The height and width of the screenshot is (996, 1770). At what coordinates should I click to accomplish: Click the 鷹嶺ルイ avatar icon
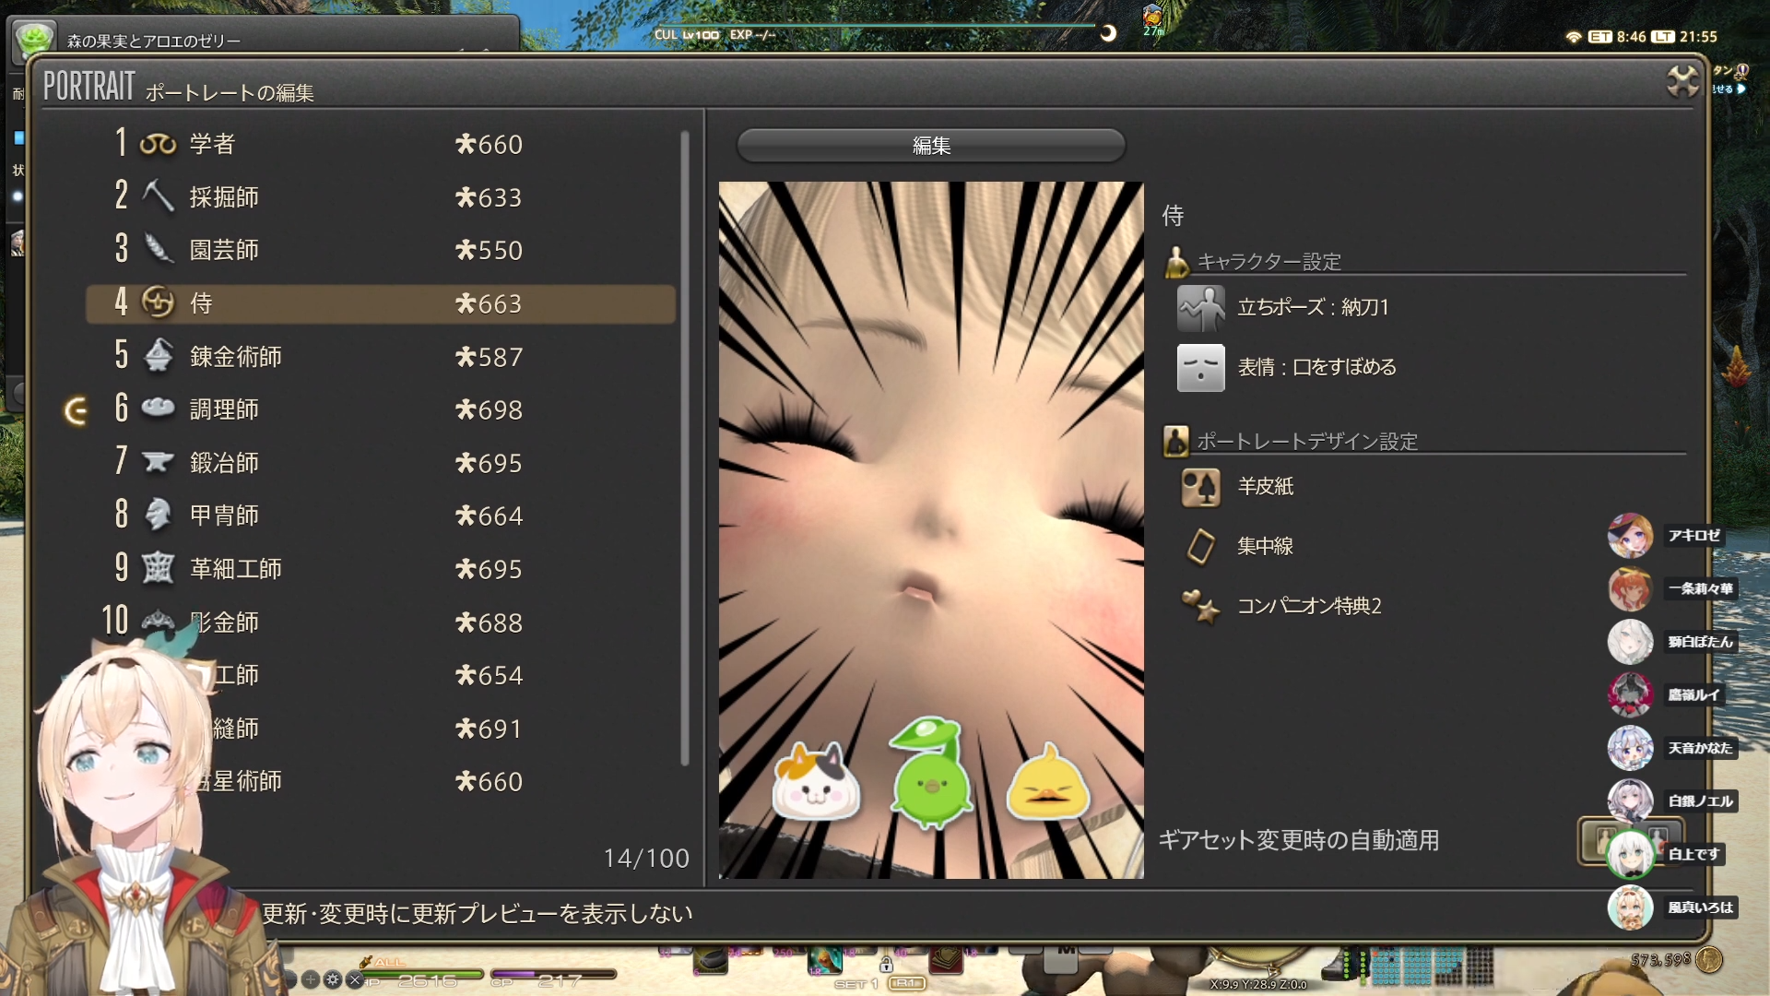pyautogui.click(x=1630, y=694)
